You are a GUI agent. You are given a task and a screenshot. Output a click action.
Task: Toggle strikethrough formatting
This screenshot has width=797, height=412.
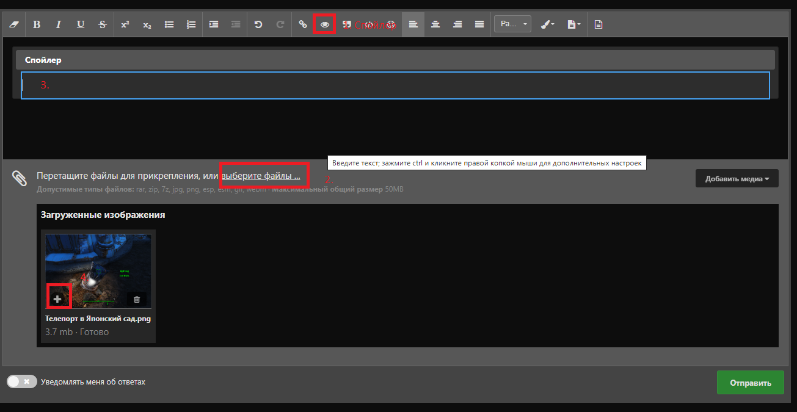click(x=103, y=24)
